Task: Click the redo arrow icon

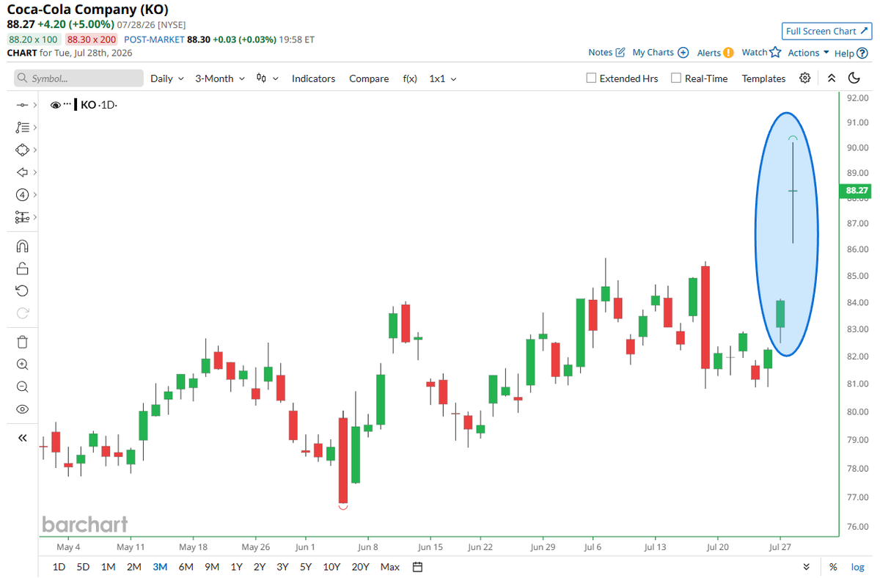Action: point(22,312)
